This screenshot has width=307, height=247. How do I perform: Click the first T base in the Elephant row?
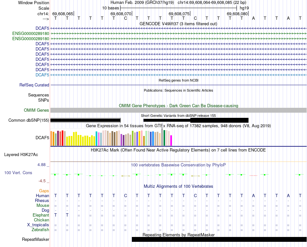[x=56, y=215]
